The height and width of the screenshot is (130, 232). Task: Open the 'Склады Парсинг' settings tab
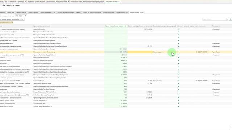[33, 12]
